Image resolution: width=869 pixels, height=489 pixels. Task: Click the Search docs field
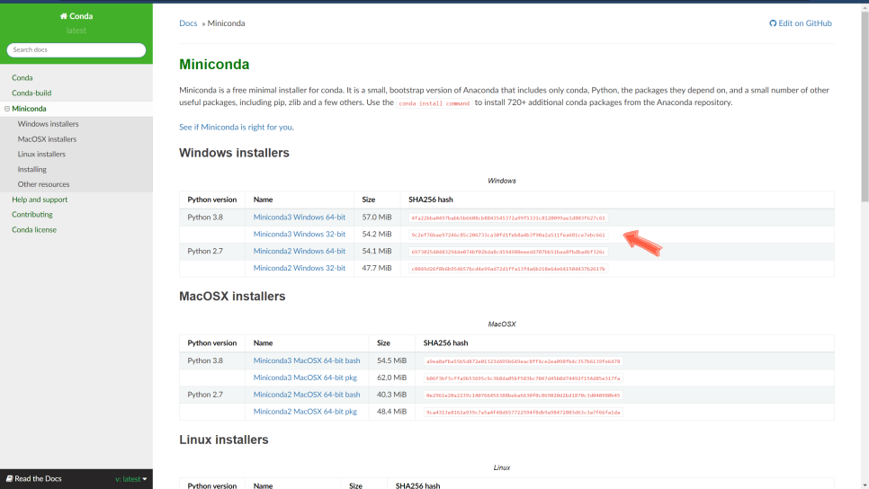click(76, 49)
